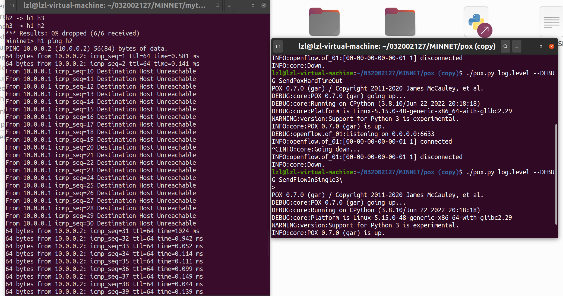This screenshot has height=296, width=563.
Task: Click the new tab icon in the mininet terminal
Action: [x=12, y=5]
